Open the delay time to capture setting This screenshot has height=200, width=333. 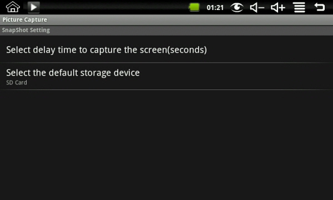tap(167, 49)
